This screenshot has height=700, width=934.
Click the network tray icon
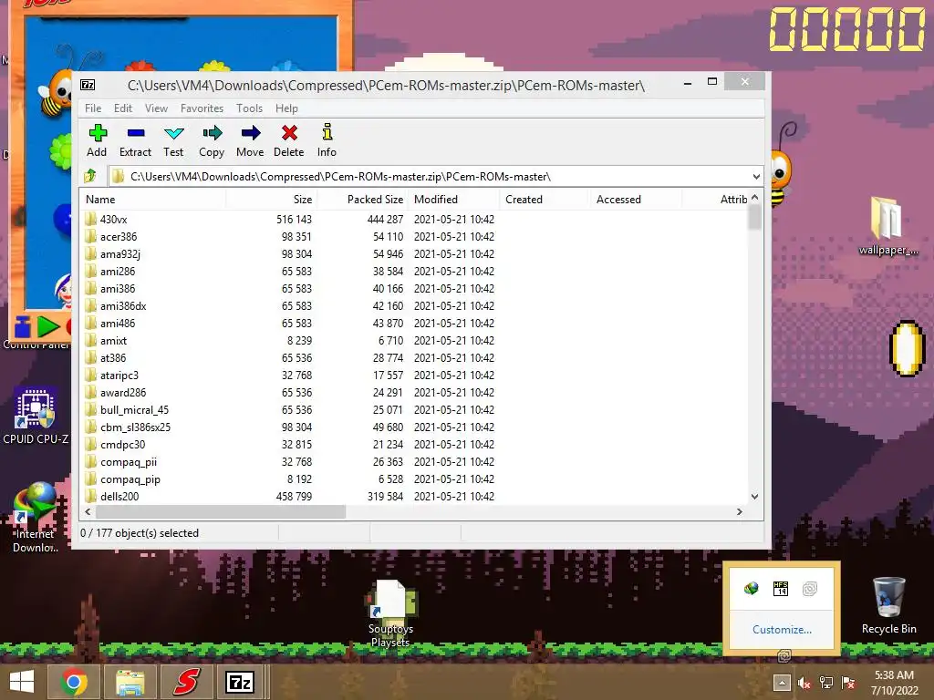tap(826, 683)
